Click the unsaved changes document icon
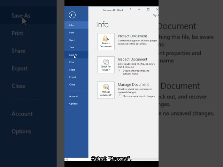The height and width of the screenshot is (167, 223). pyautogui.click(x=120, y=96)
